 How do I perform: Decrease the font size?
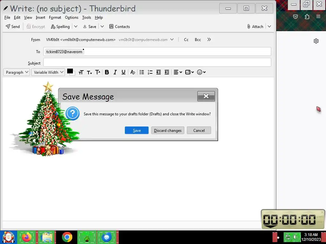89,72
